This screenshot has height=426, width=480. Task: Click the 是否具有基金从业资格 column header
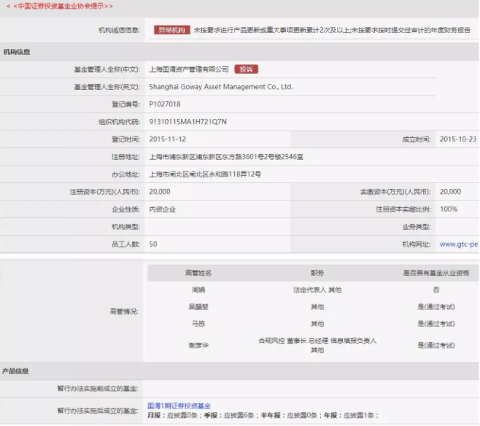pos(436,273)
